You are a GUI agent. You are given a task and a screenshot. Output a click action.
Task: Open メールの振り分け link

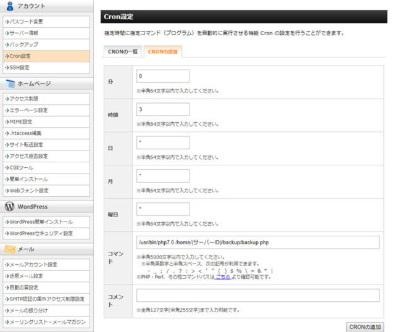coord(46,310)
